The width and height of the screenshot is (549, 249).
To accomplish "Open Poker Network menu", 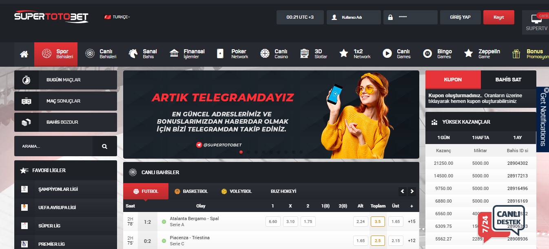I will coord(232,54).
